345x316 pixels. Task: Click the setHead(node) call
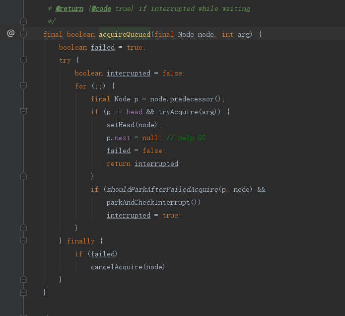[x=132, y=125]
